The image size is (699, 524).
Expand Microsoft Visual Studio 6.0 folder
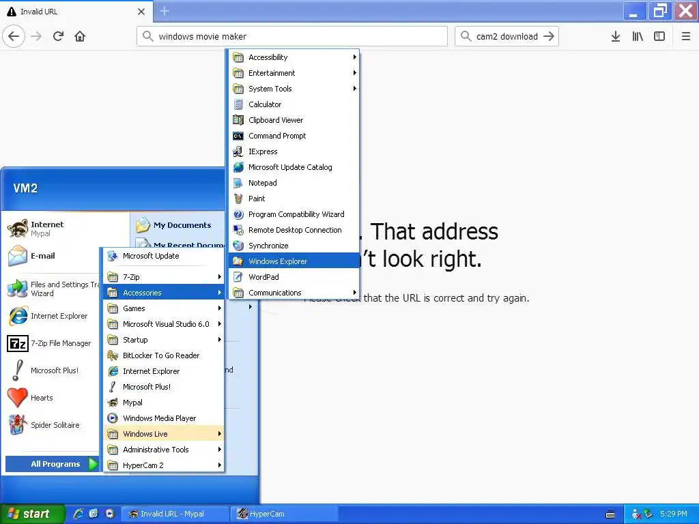pos(164,324)
